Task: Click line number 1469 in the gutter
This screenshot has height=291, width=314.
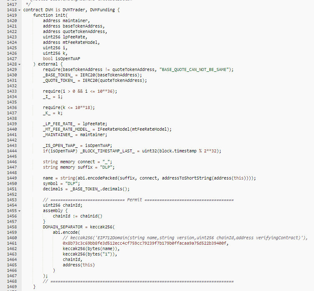Action: [12, 286]
